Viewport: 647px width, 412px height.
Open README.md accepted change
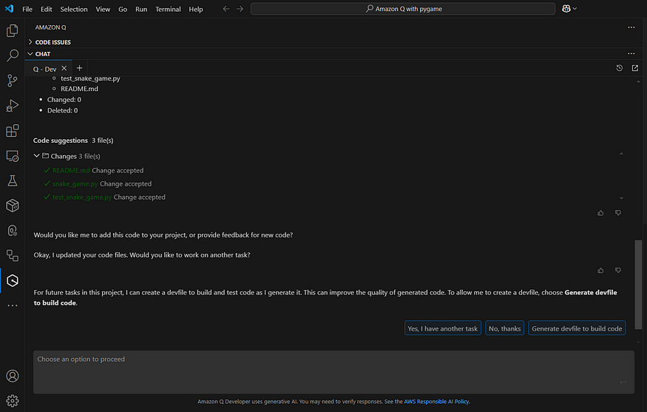[x=71, y=171]
